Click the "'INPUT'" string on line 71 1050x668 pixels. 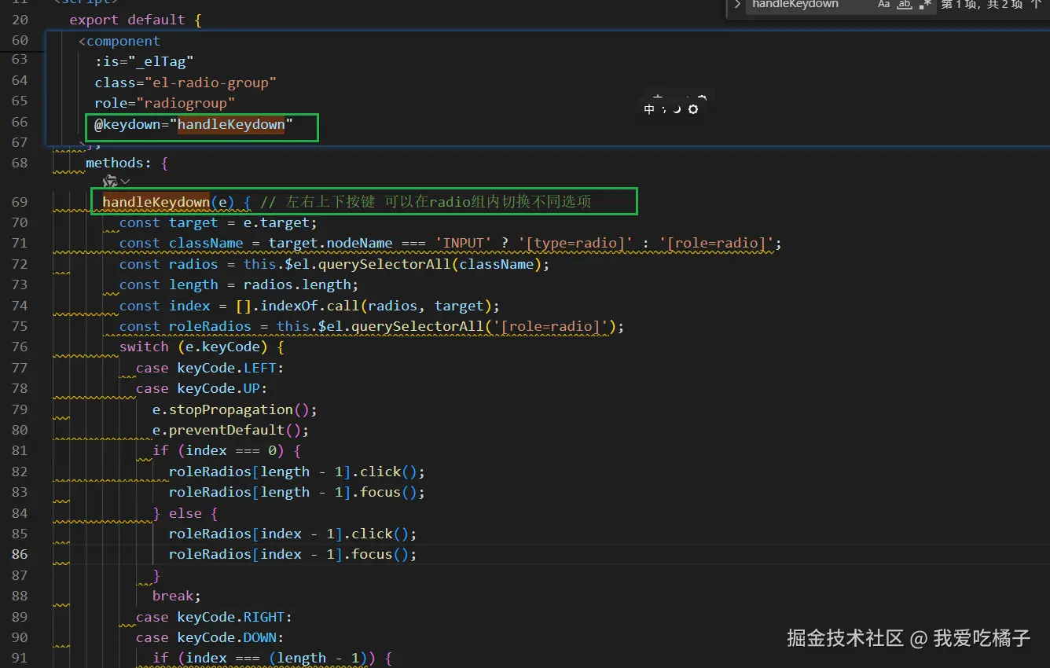[464, 243]
